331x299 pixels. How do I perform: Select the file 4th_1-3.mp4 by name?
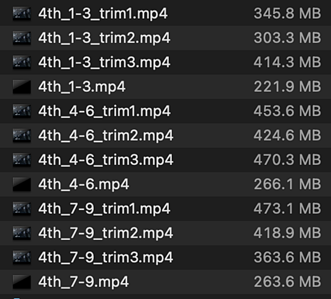(82, 87)
